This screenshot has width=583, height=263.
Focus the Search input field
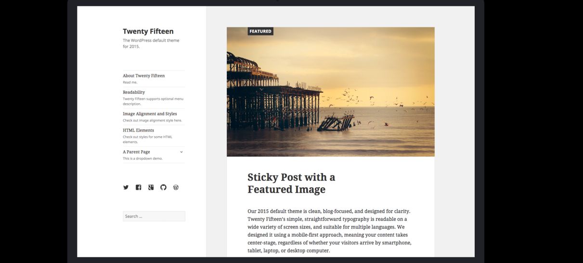[x=154, y=216]
